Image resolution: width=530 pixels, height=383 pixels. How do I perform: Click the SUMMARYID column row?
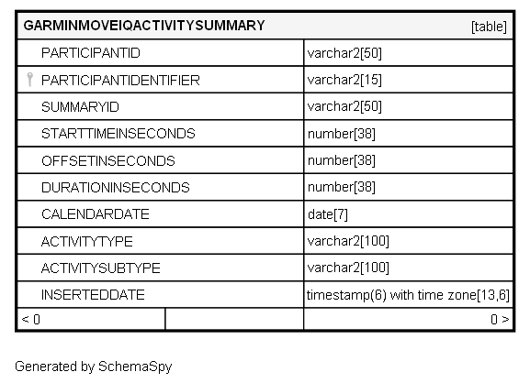(x=265, y=107)
